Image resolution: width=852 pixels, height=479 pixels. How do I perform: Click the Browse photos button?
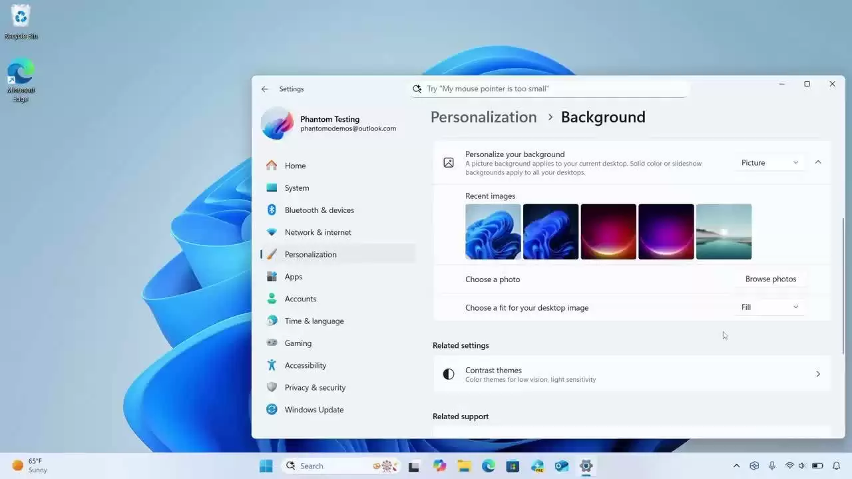770,279
